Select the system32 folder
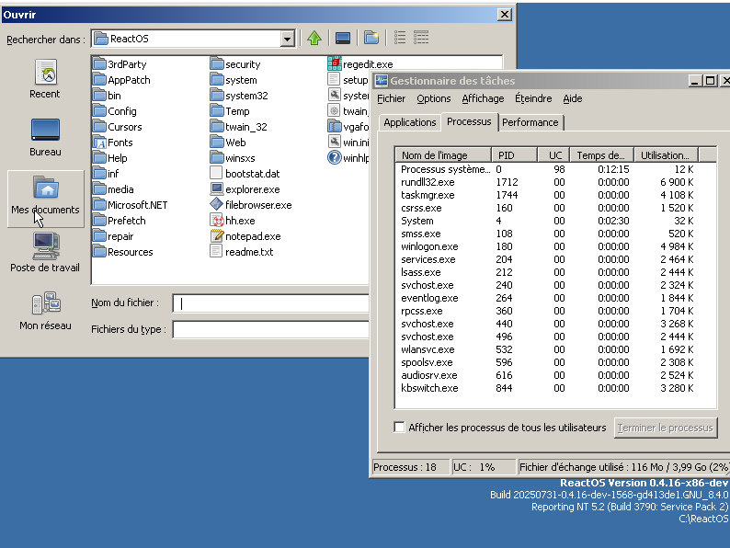730x548 pixels. coord(239,96)
